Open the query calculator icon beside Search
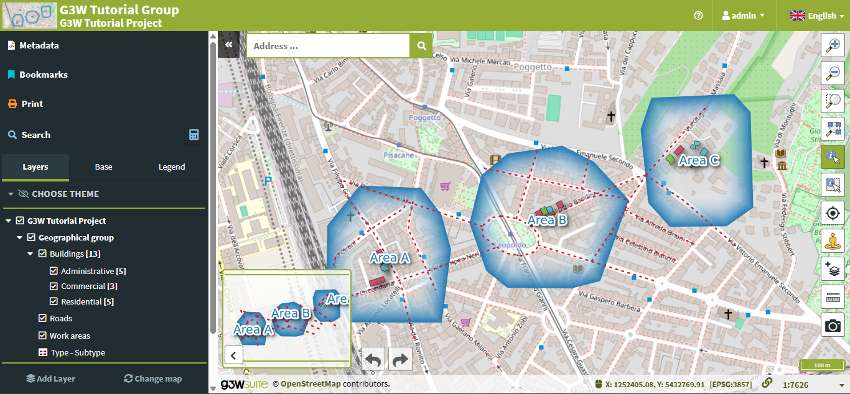 (x=194, y=135)
